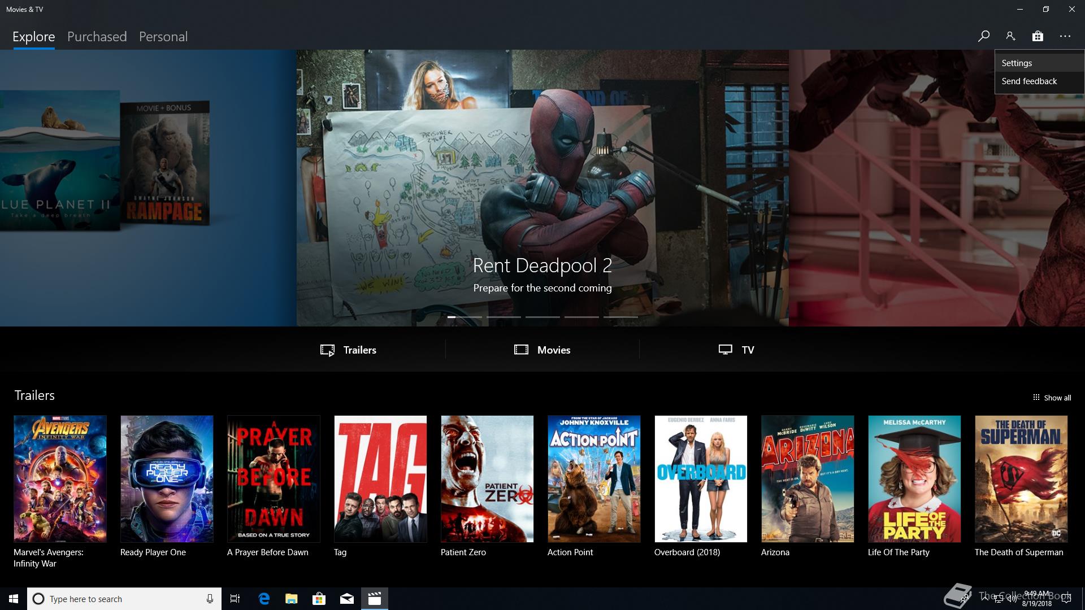Viewport: 1085px width, 610px height.
Task: Click the Cortana circle icon
Action: coord(38,599)
